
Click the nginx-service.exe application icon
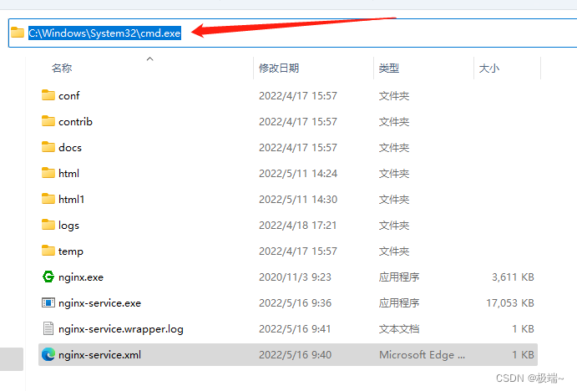48,302
